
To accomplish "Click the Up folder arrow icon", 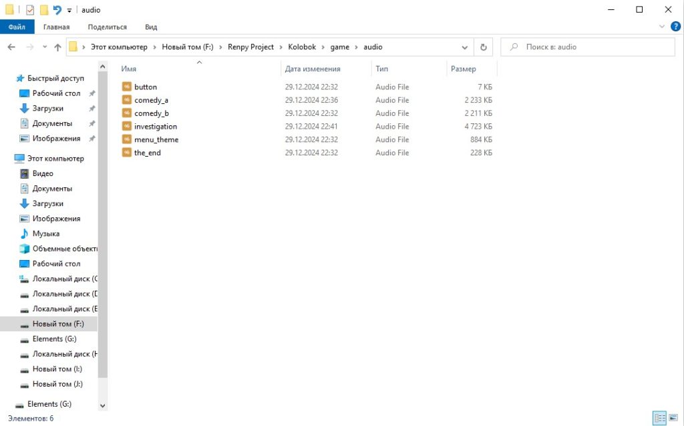I will tap(57, 47).
